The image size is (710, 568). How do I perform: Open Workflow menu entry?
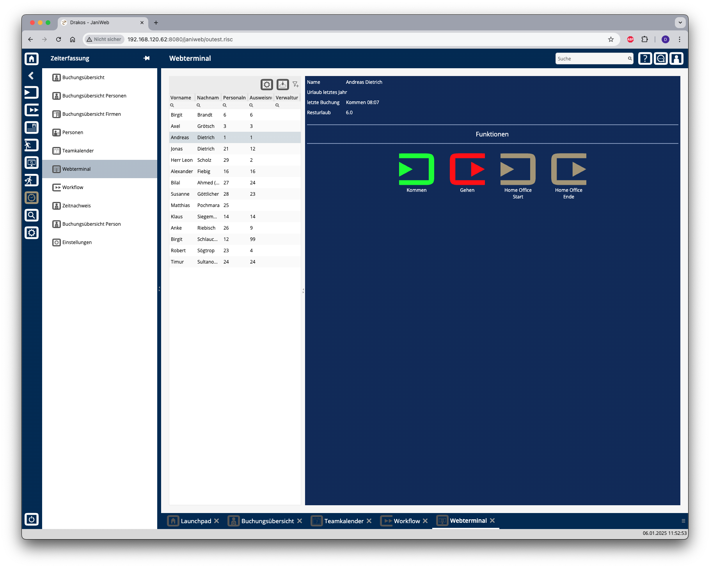point(99,188)
